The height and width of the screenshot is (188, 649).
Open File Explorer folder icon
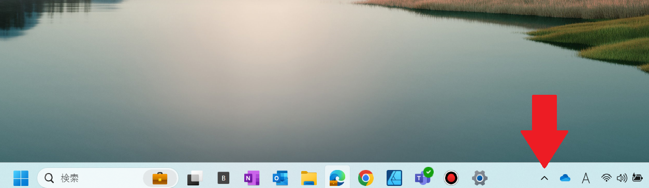(309, 178)
